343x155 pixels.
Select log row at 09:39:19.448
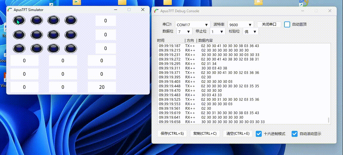pos(242,86)
